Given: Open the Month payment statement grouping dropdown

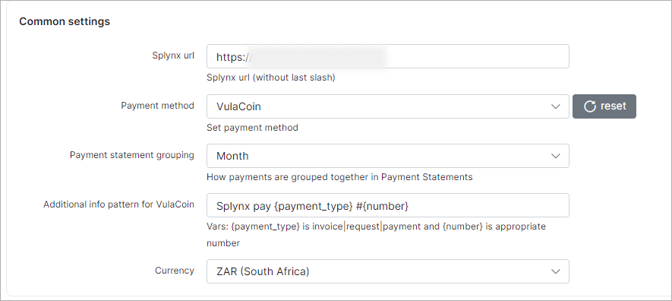Looking at the screenshot, I should [388, 156].
